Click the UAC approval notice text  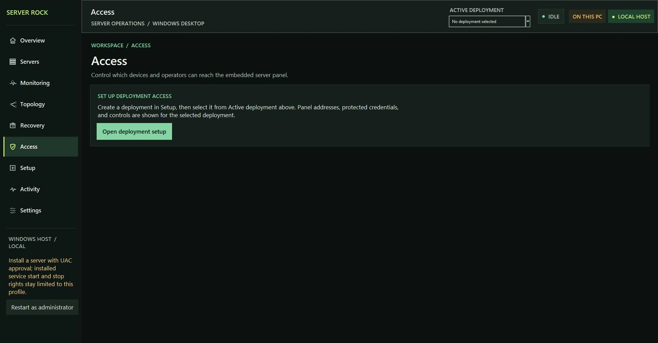point(41,276)
